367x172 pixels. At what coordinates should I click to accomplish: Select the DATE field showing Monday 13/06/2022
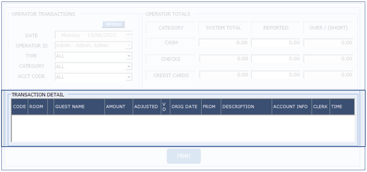(90, 35)
